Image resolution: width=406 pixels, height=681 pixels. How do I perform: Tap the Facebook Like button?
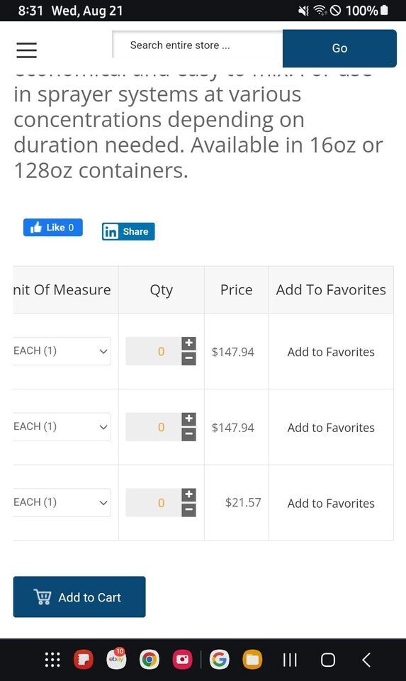coord(53,227)
